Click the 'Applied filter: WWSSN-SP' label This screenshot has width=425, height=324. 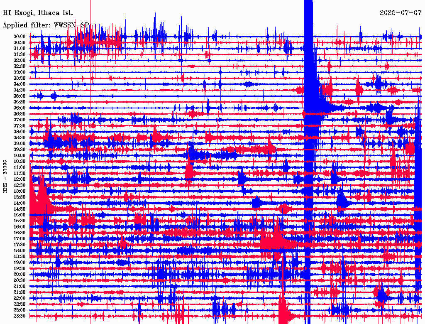tap(46, 25)
